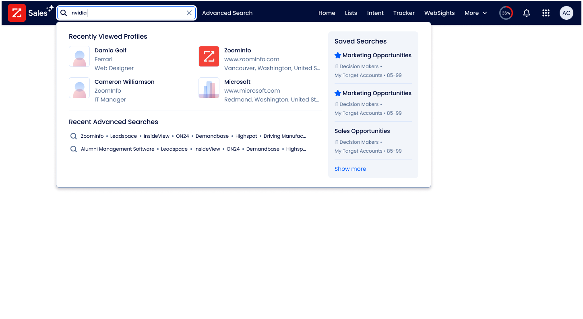Clear the search field with the X
This screenshot has width=583, height=319.
pyautogui.click(x=189, y=13)
